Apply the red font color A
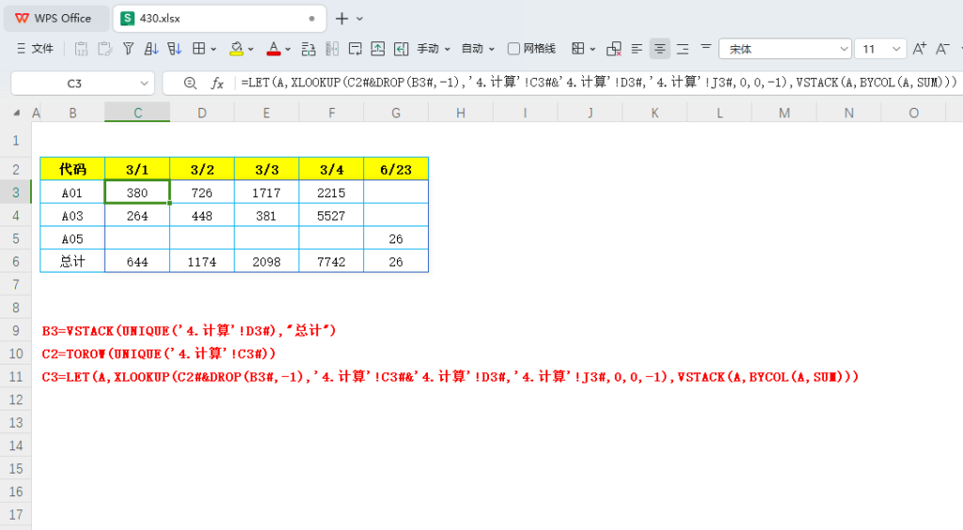The height and width of the screenshot is (530, 963). pyautogui.click(x=274, y=49)
